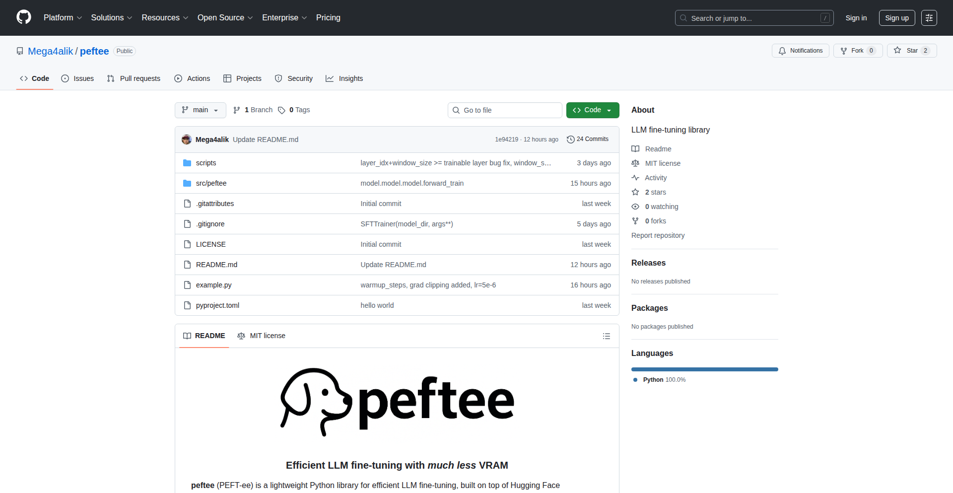Click the README.md file icon

click(187, 265)
